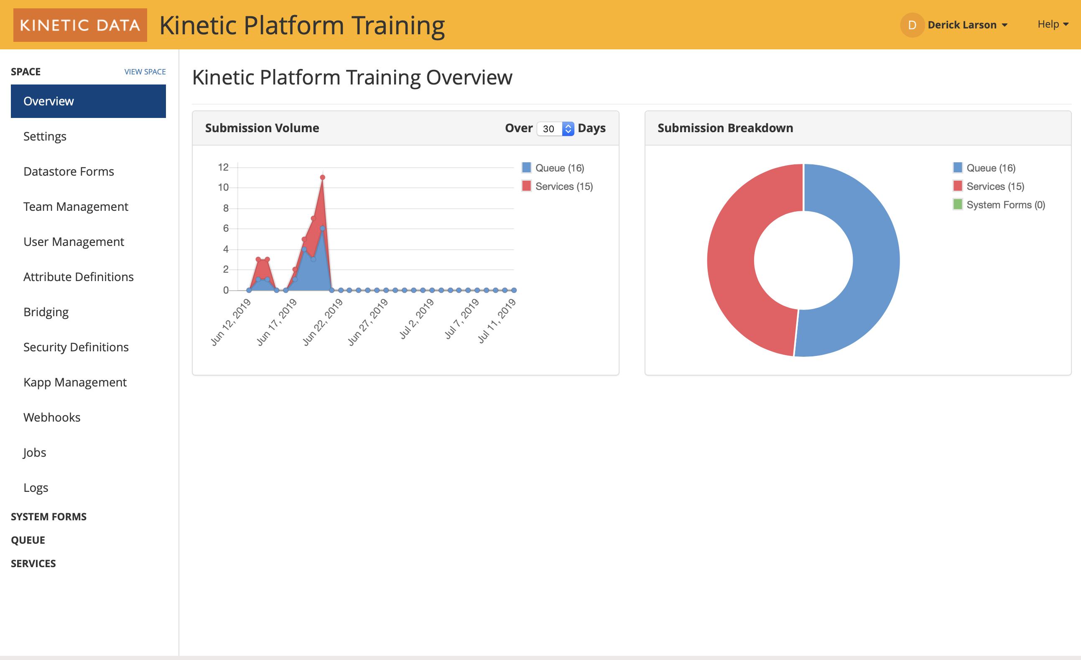Click Services red swatch in Breakdown legend
This screenshot has width=1081, height=660.
(x=957, y=186)
